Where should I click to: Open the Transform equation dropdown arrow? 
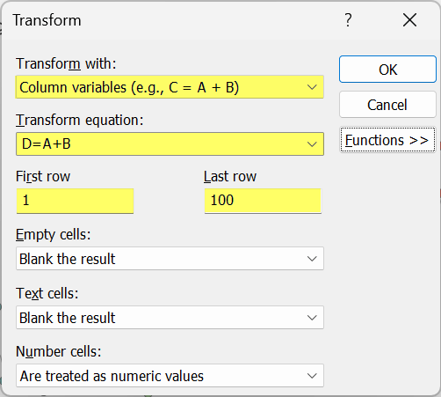[x=312, y=144]
